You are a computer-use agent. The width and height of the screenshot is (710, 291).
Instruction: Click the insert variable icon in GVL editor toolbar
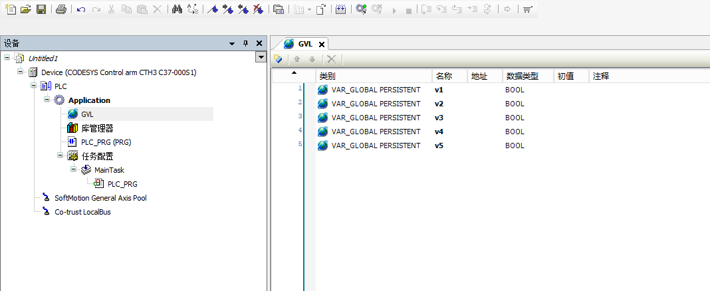pyautogui.click(x=279, y=59)
